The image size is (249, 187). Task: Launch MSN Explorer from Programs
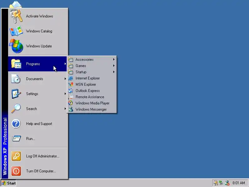click(x=92, y=84)
